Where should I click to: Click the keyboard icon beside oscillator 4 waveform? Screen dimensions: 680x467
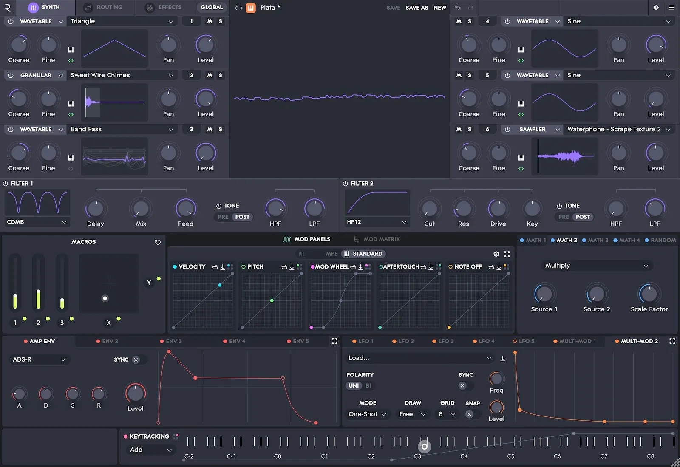point(521,48)
